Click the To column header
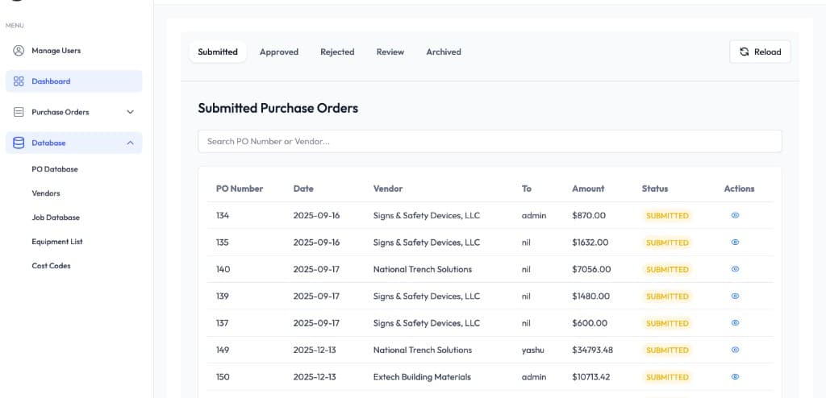 527,189
